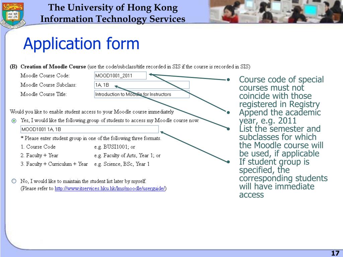Click the 'Please enter student group' note
343x257 pixels.
(x=91, y=138)
